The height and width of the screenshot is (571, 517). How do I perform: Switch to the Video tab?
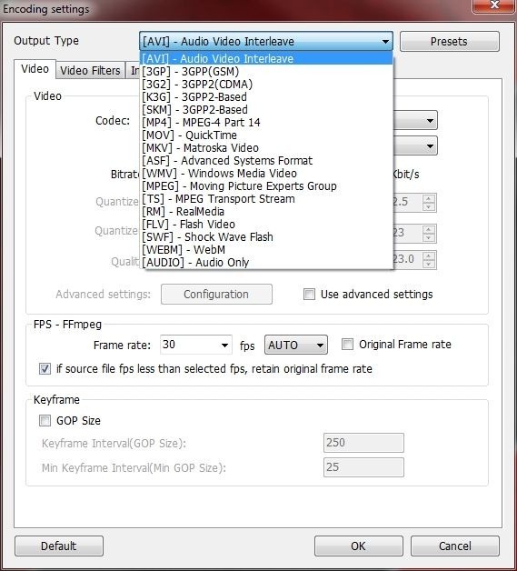click(35, 69)
